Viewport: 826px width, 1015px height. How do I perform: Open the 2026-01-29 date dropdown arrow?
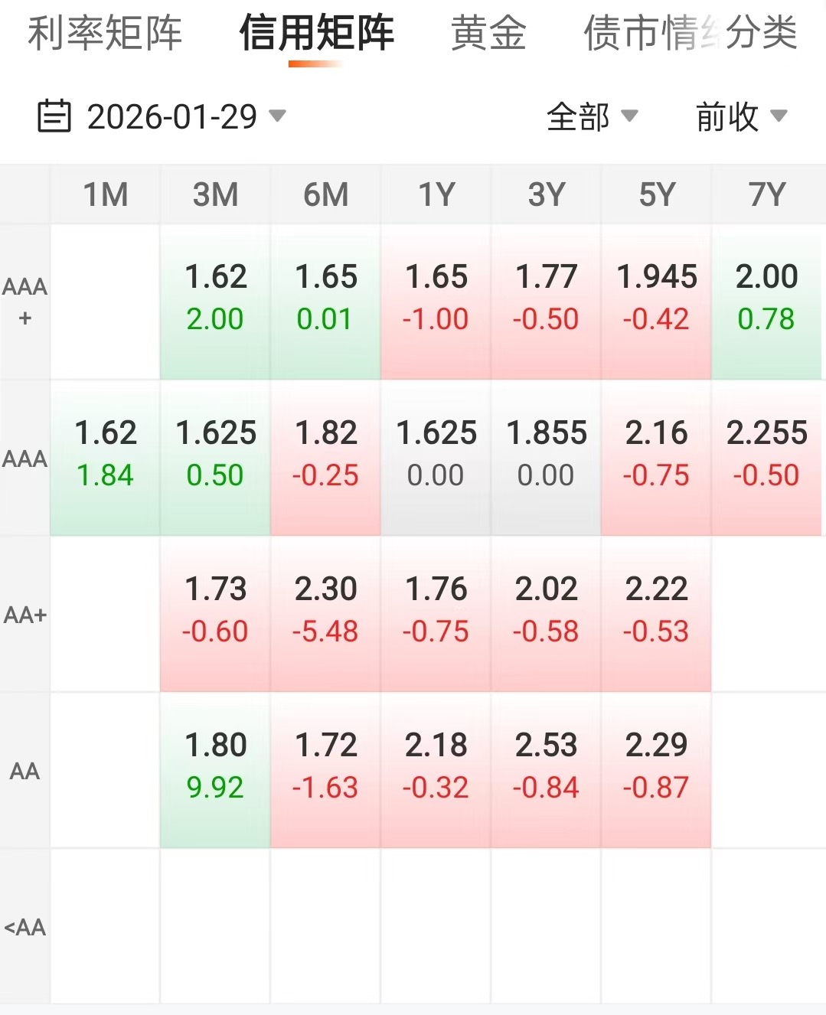277,116
